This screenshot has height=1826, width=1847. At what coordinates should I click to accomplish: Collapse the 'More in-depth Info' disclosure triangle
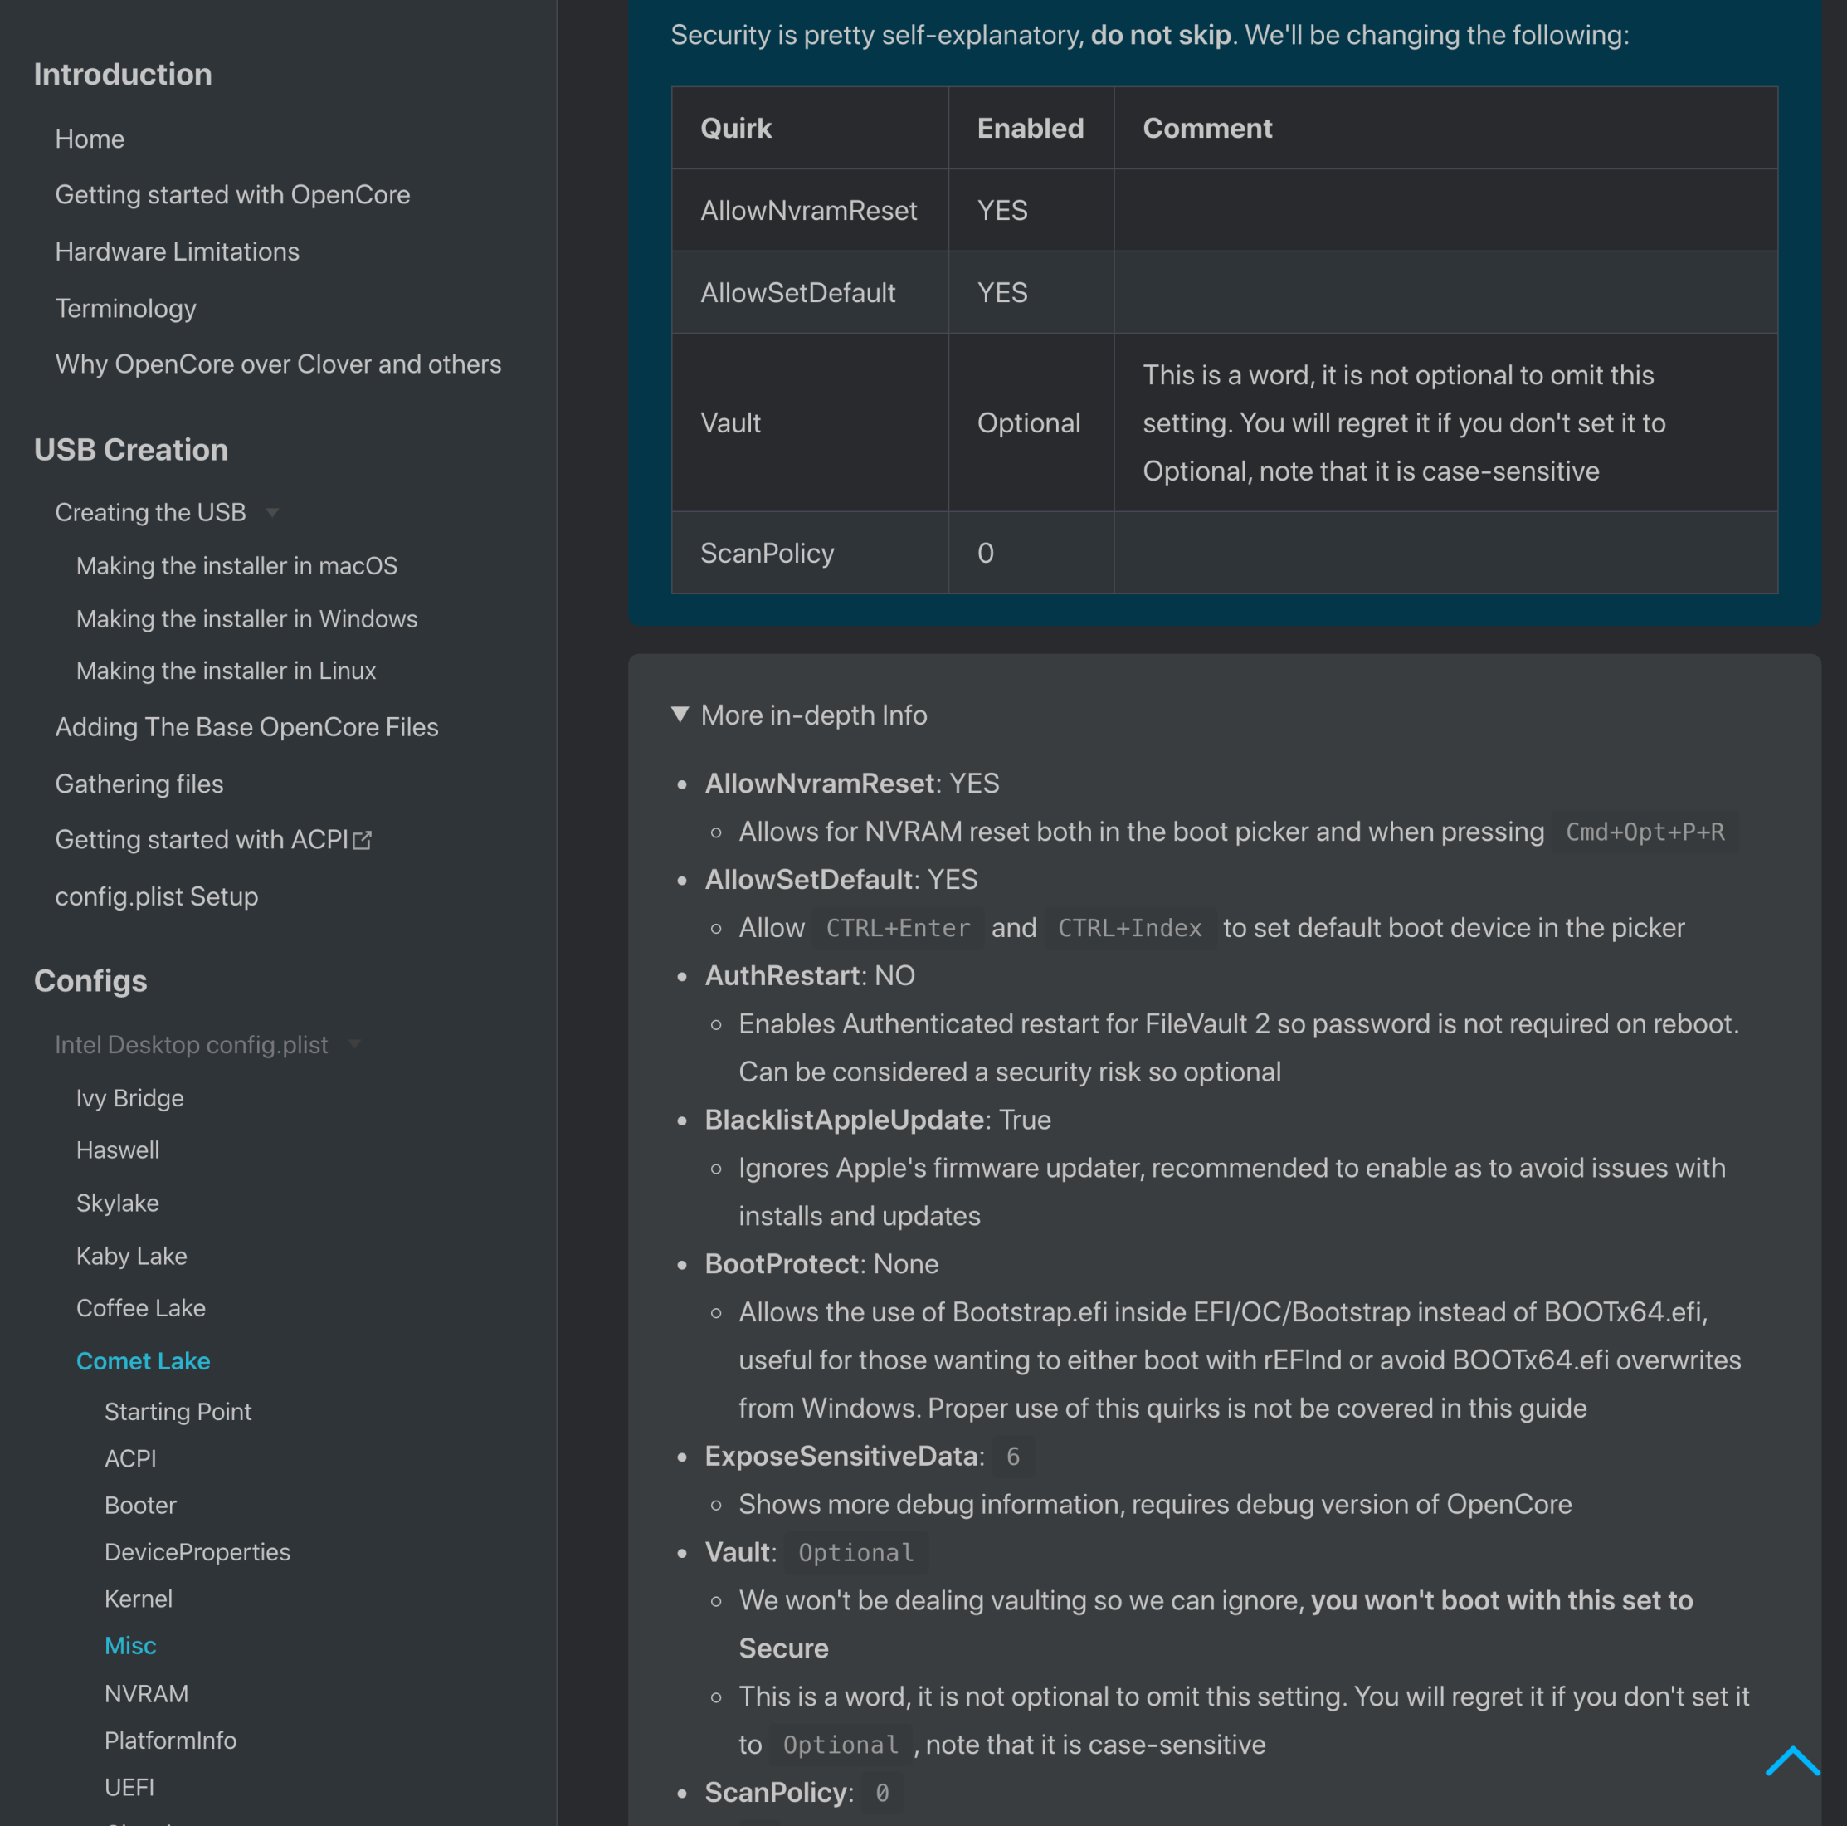(680, 714)
